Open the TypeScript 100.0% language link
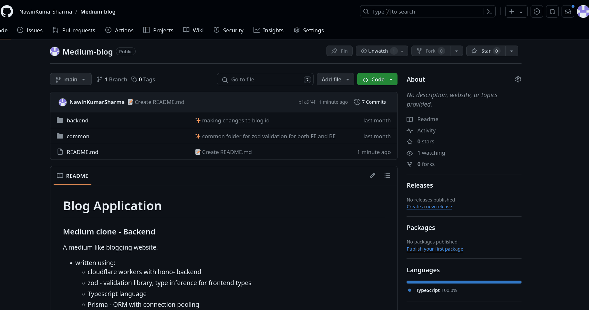The width and height of the screenshot is (589, 310). pos(432,290)
